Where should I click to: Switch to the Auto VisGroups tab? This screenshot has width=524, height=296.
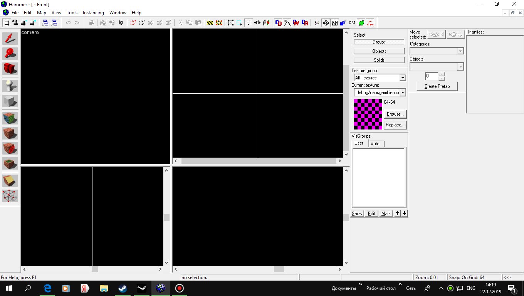point(375,144)
